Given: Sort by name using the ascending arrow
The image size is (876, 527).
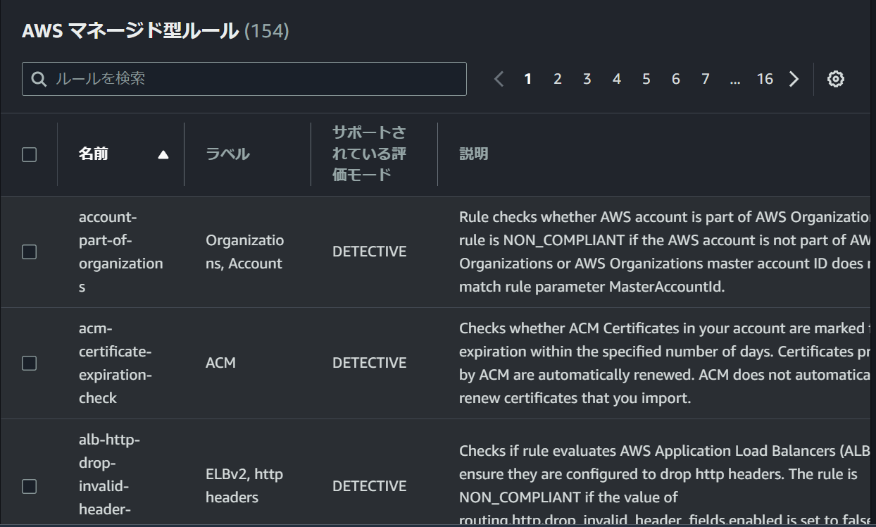Looking at the screenshot, I should [163, 154].
